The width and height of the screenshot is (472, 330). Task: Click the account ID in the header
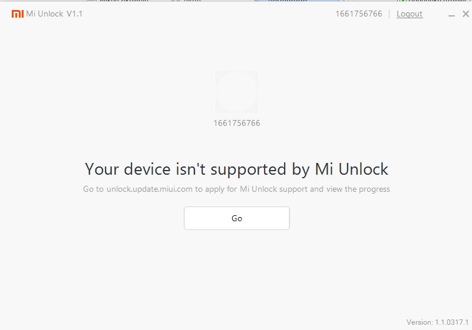(x=359, y=14)
